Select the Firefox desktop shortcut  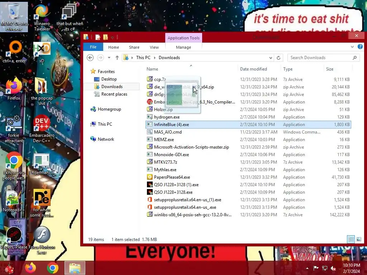click(14, 89)
